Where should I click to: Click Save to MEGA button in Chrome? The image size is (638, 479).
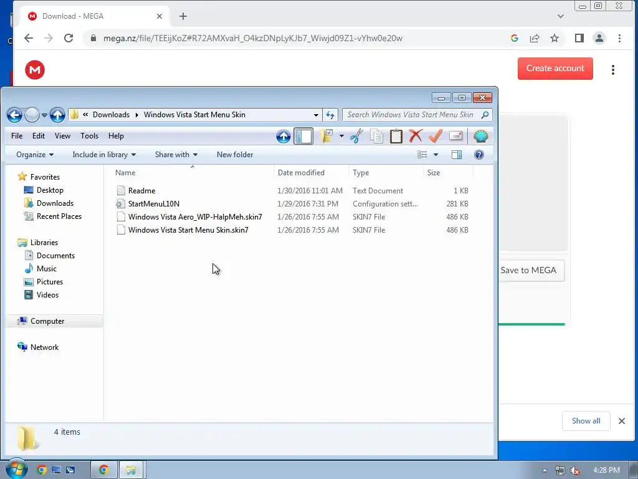531,271
